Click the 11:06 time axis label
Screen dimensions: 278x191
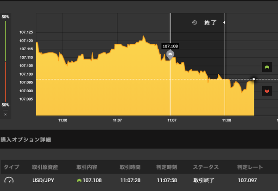pyautogui.click(x=63, y=120)
